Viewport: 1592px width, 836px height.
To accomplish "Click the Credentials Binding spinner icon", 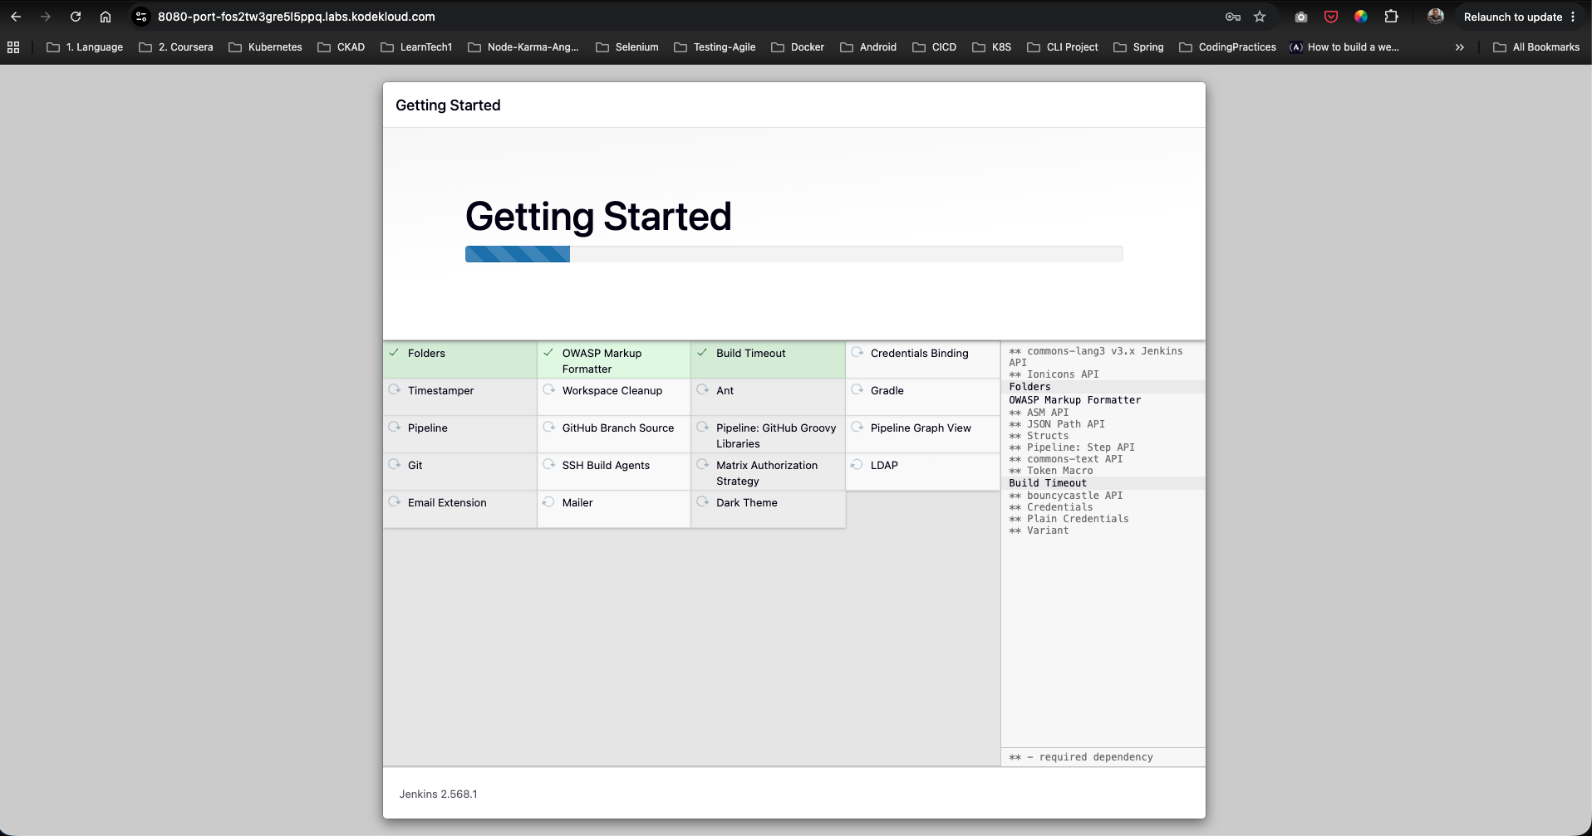I will (857, 352).
